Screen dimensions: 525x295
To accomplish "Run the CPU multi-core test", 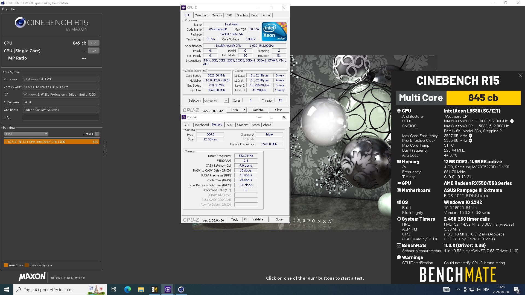I will point(94,43).
